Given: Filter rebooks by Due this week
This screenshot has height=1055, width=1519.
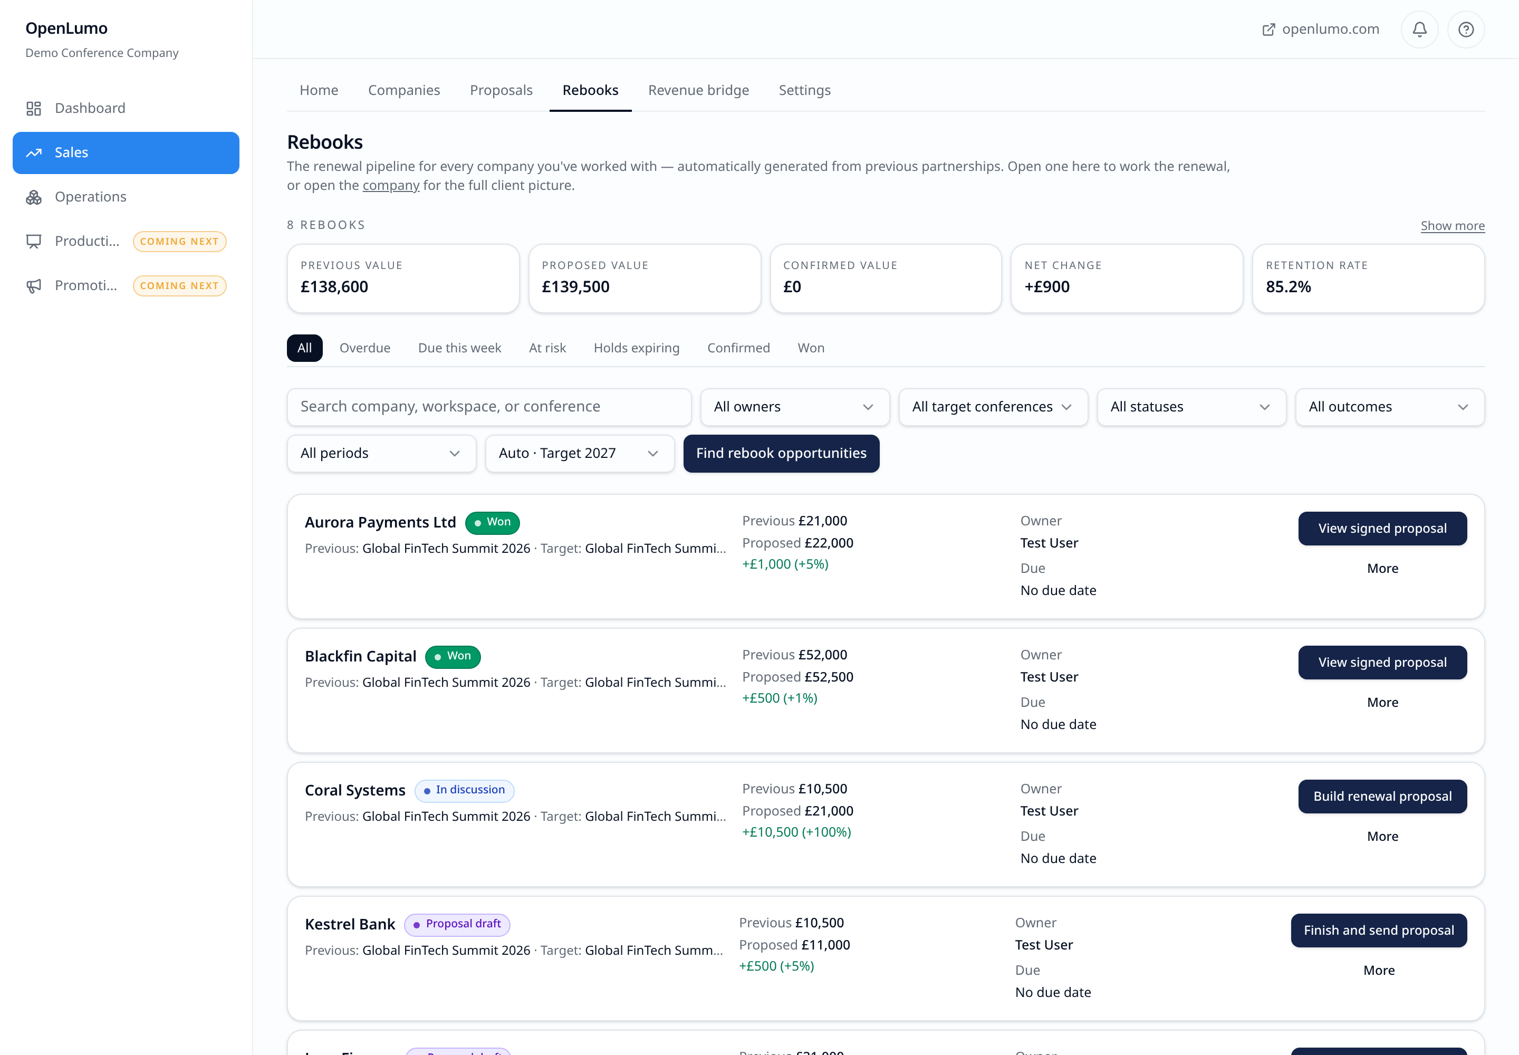Looking at the screenshot, I should coord(459,348).
